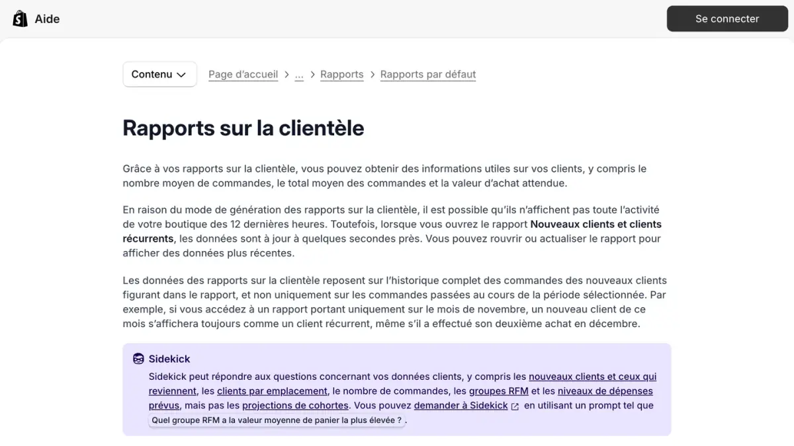Click bold text Nouveaux clients et clients récurrents
Viewport: 794px width, 446px height.
click(595, 224)
